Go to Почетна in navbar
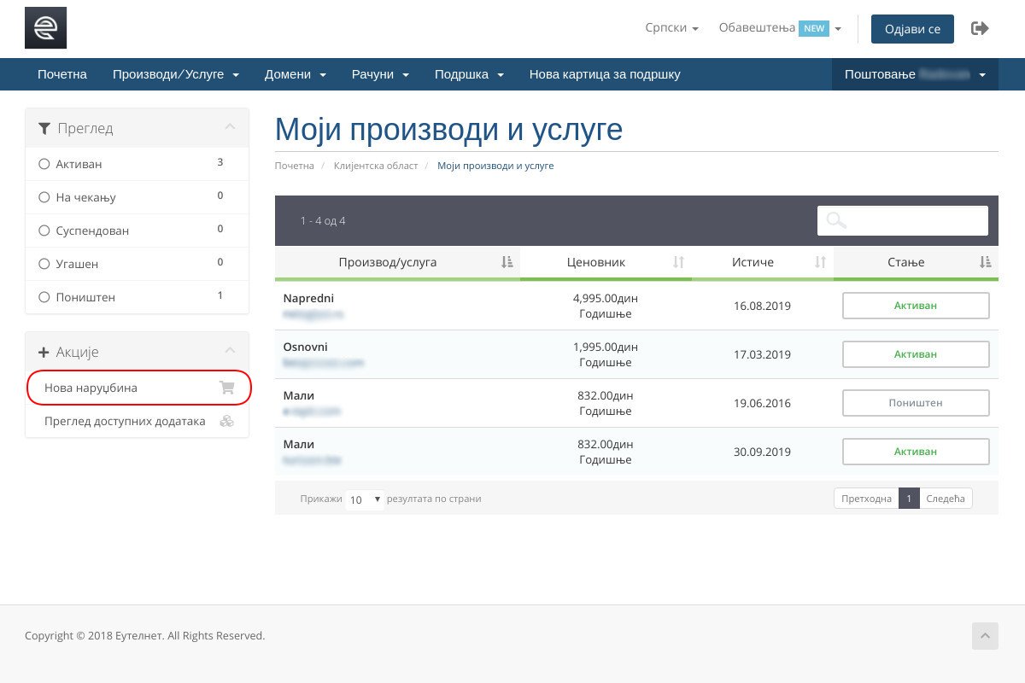The image size is (1025, 683). tap(62, 74)
